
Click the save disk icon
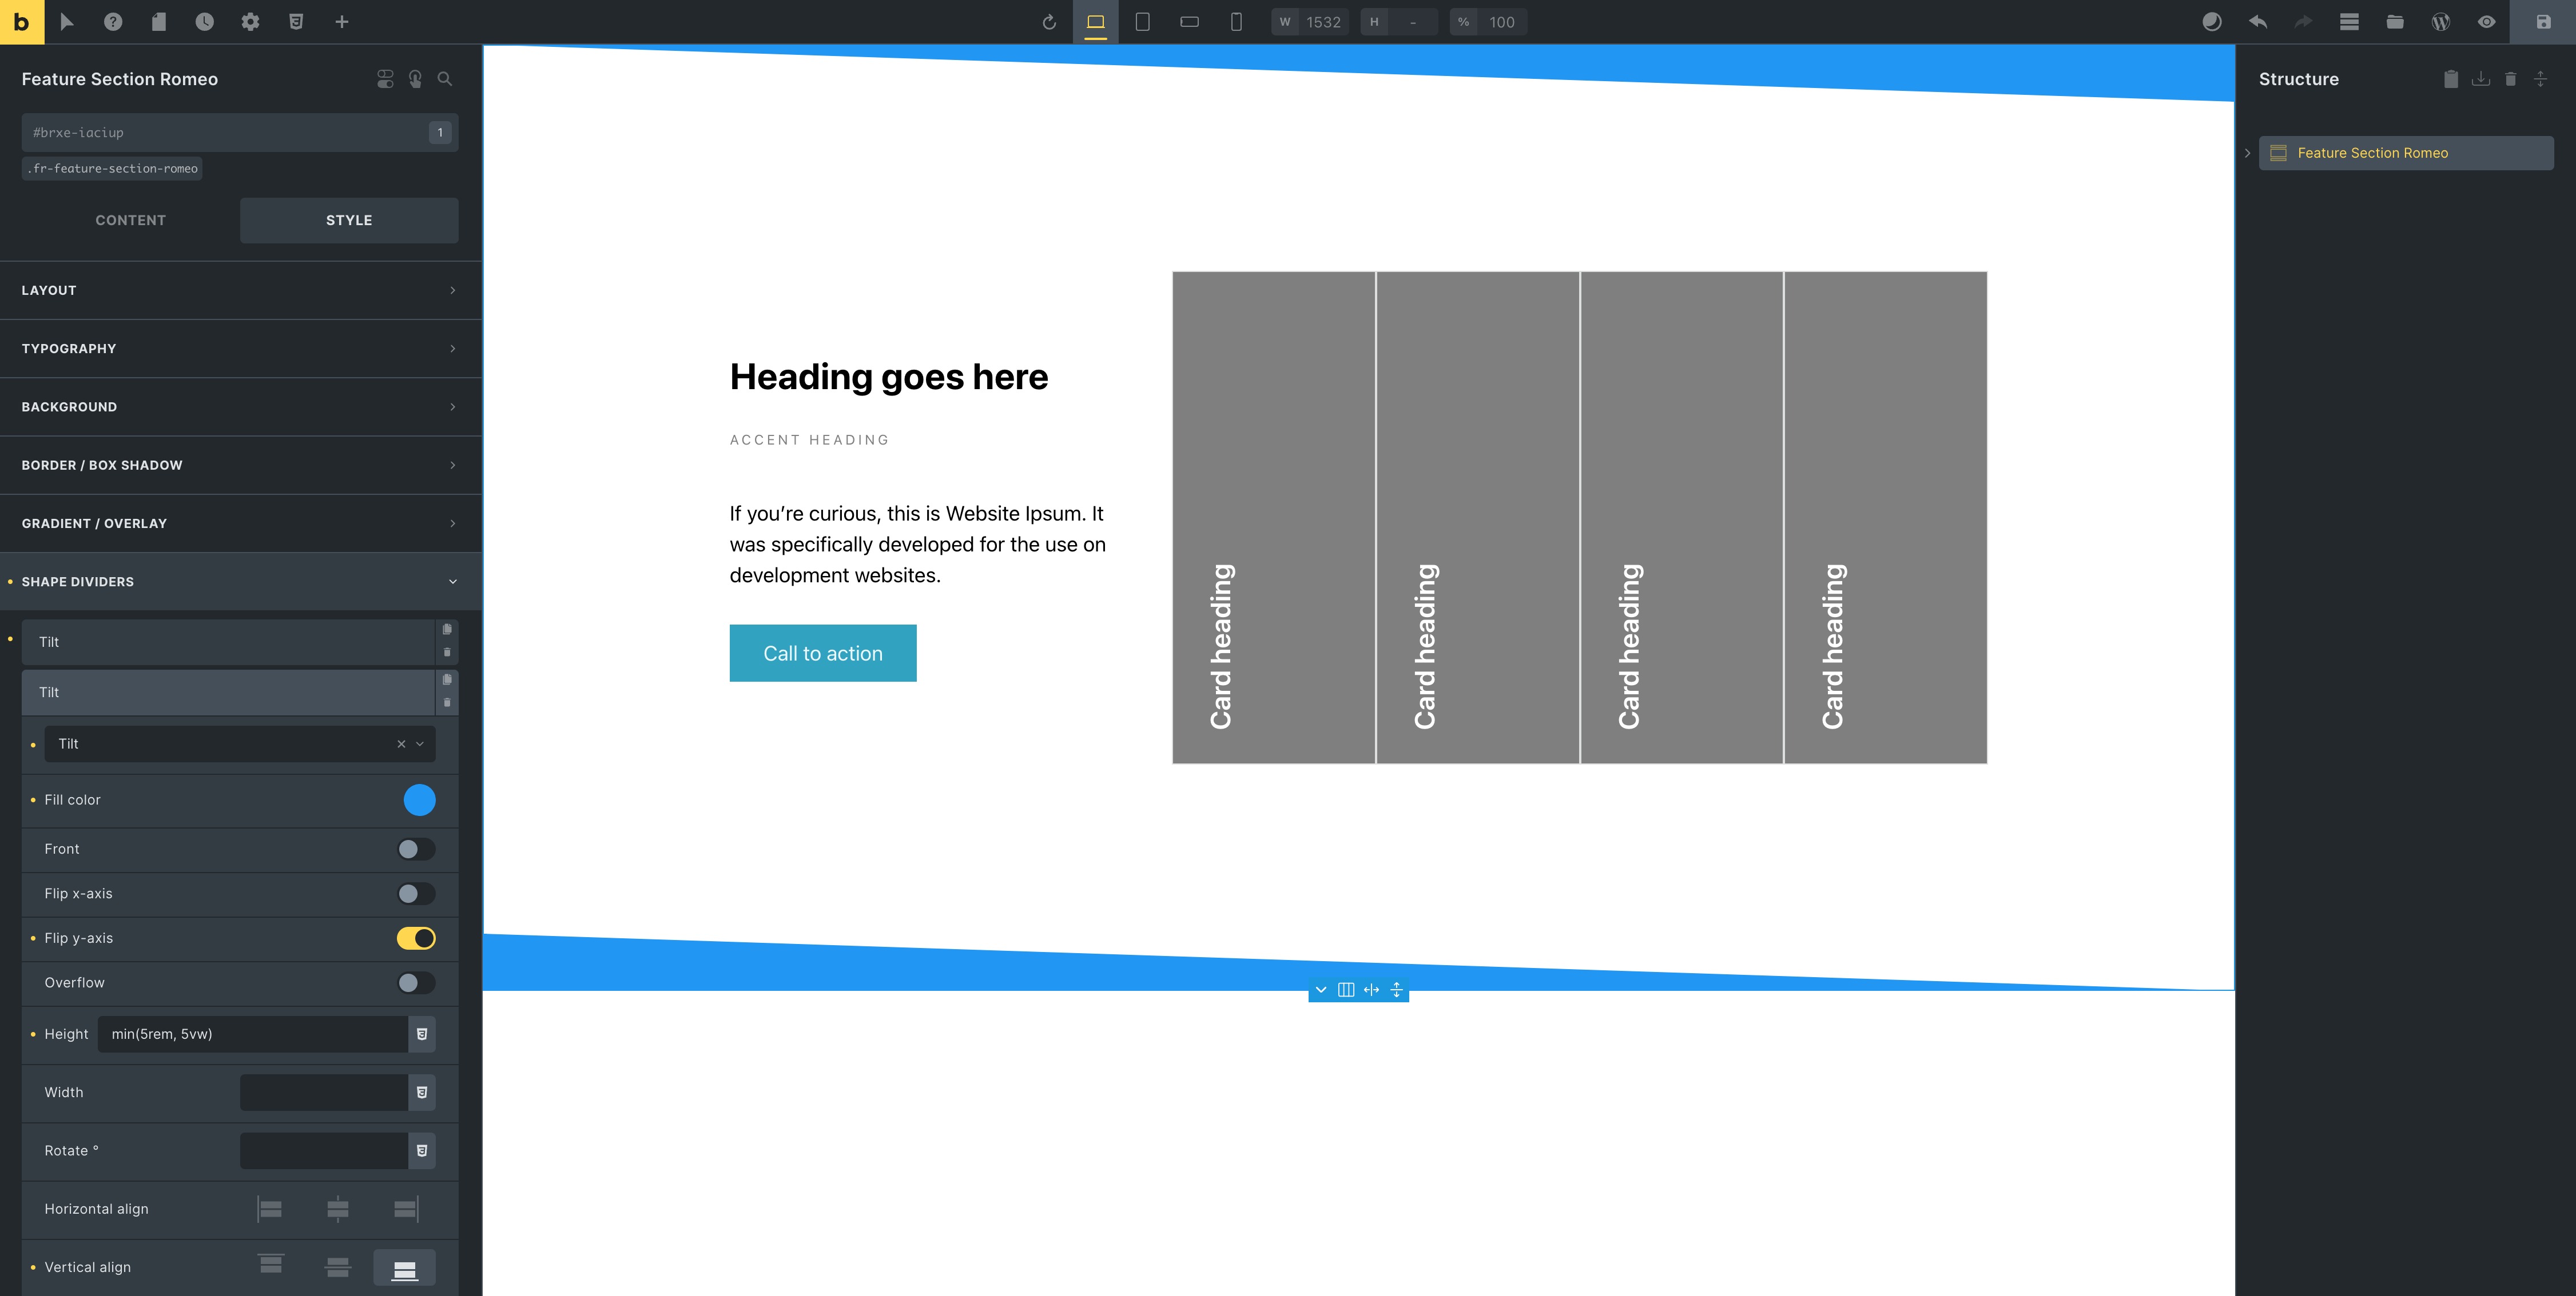(x=2543, y=22)
